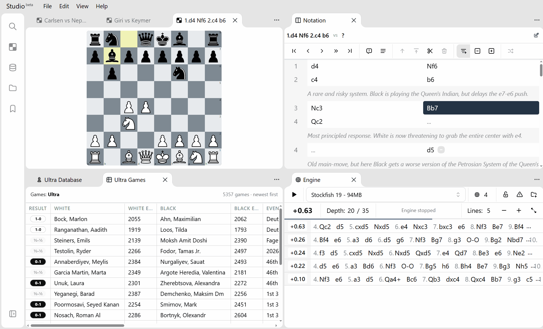Switch to the Carlsen vs Nep... tab
Image resolution: width=543 pixels, height=329 pixels.
click(x=62, y=20)
